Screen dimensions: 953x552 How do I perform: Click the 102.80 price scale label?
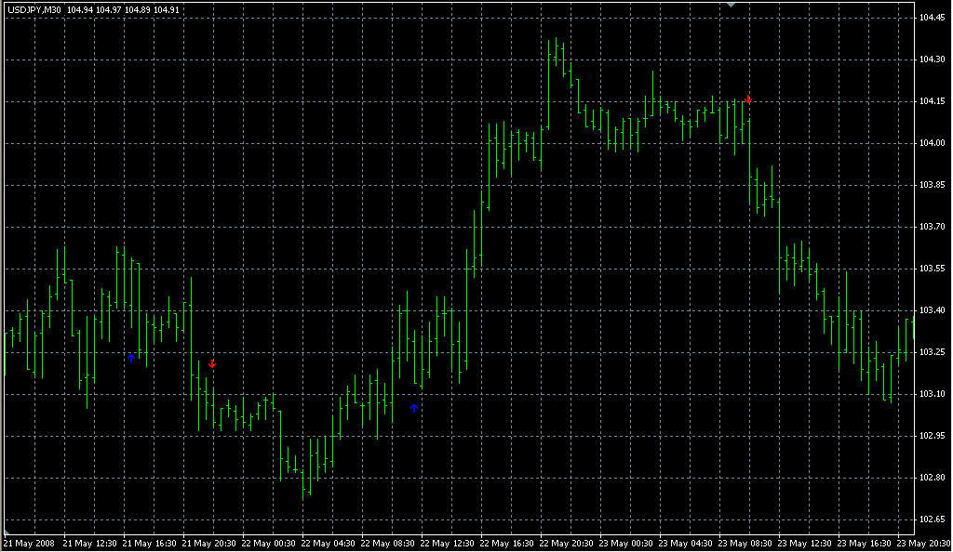coord(933,478)
